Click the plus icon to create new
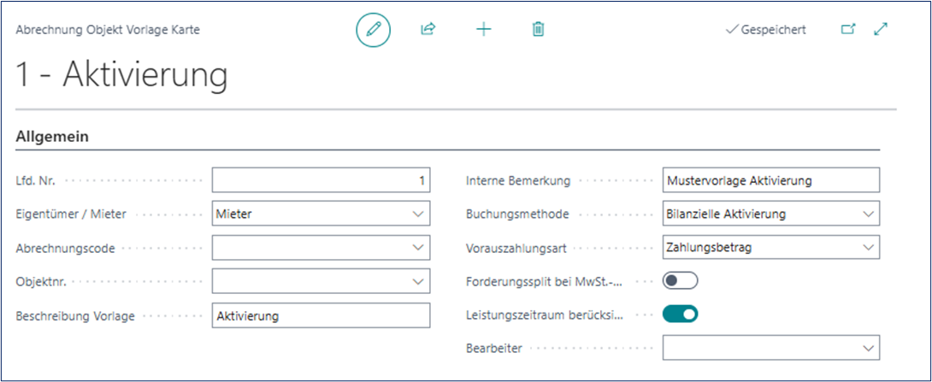 pos(484,30)
